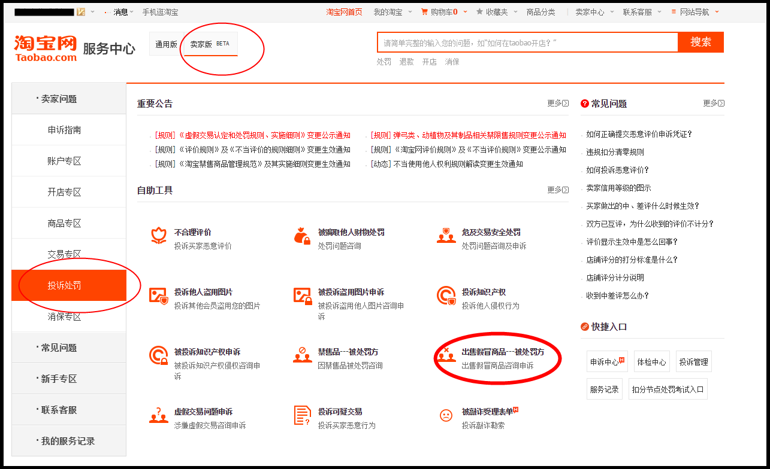Click the shopping cart icon in top bar

[x=425, y=12]
